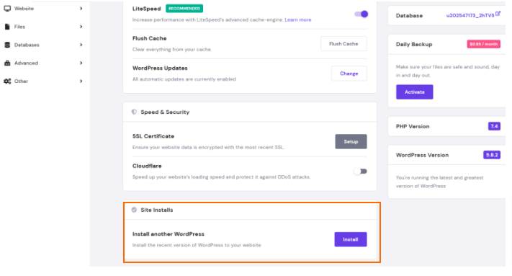Follow the LiteSpeed Learn more link
Image resolution: width=512 pixels, height=276 pixels.
click(x=298, y=20)
